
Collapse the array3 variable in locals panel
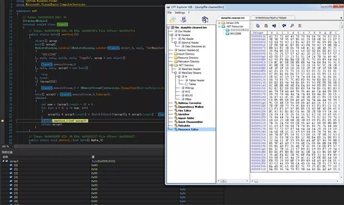tap(3, 161)
